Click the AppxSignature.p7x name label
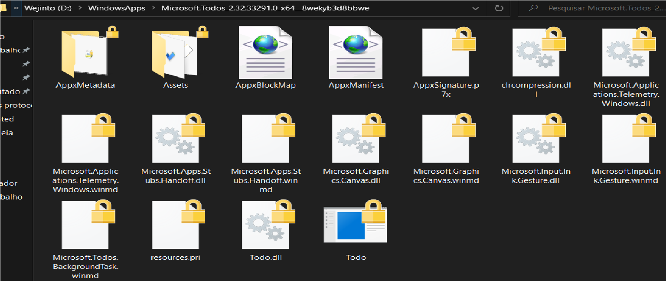 click(x=446, y=89)
